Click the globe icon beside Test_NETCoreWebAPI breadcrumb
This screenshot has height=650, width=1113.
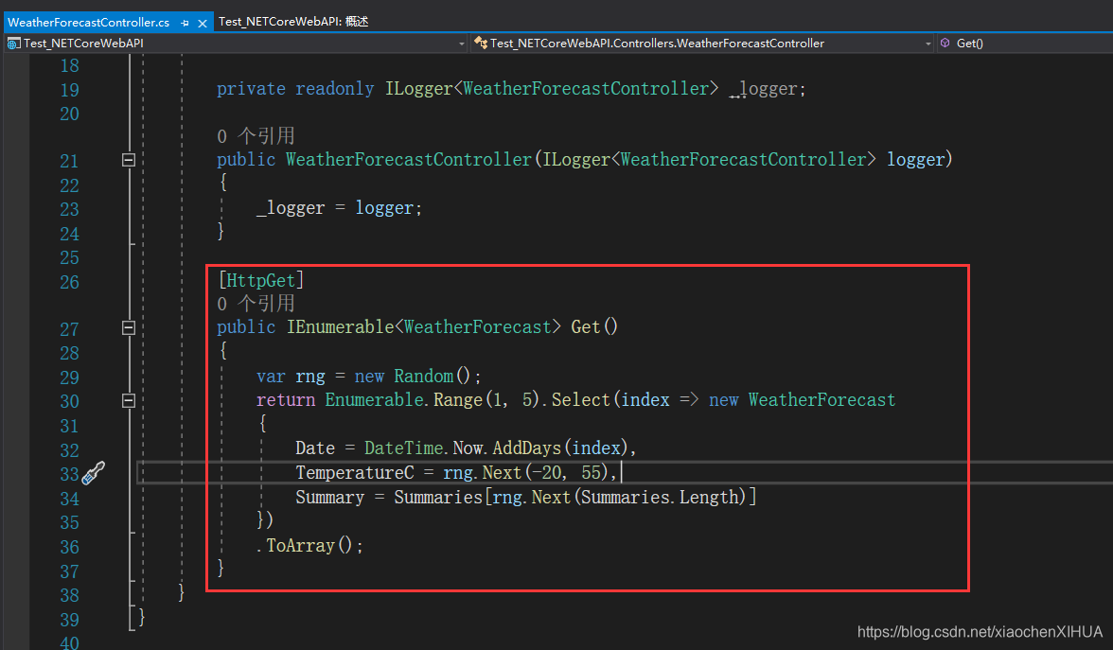tap(12, 43)
